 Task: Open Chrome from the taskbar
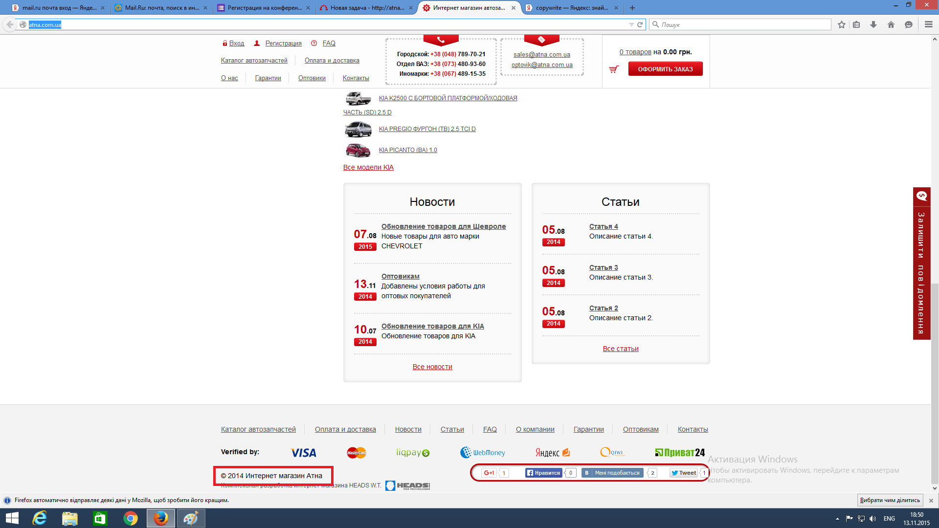[x=130, y=518]
